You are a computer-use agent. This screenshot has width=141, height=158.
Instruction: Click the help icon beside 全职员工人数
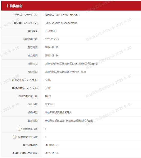point(19,129)
